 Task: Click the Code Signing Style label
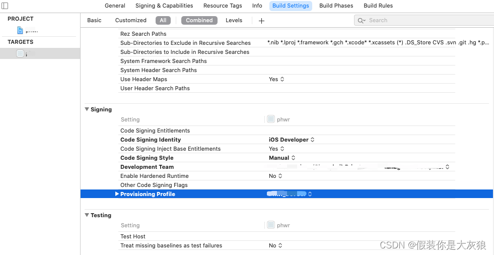click(x=147, y=158)
